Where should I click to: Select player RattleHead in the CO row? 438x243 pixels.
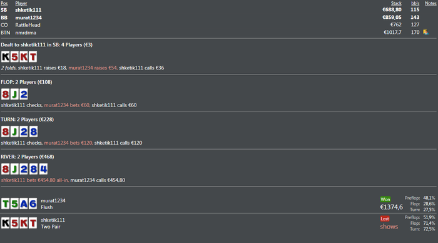(x=28, y=25)
